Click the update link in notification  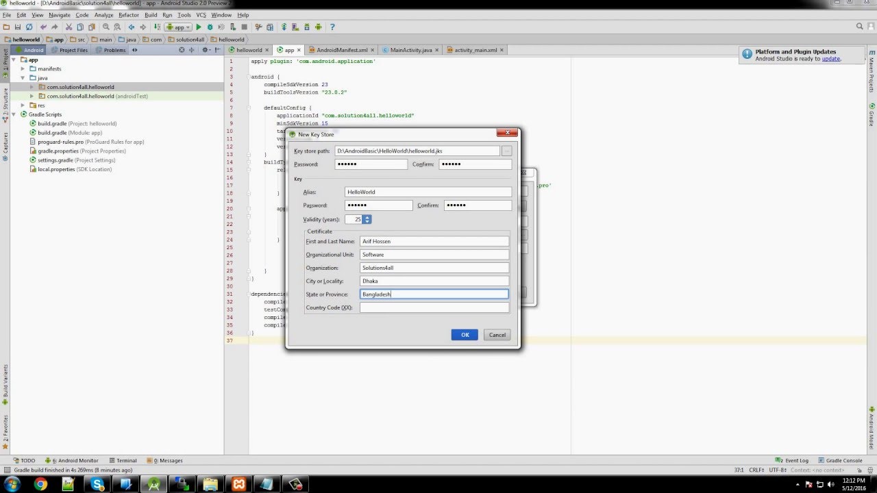pos(830,59)
